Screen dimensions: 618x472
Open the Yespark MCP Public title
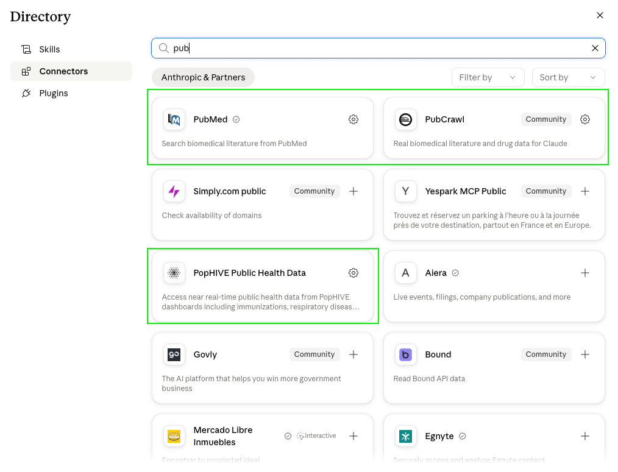[x=466, y=191]
